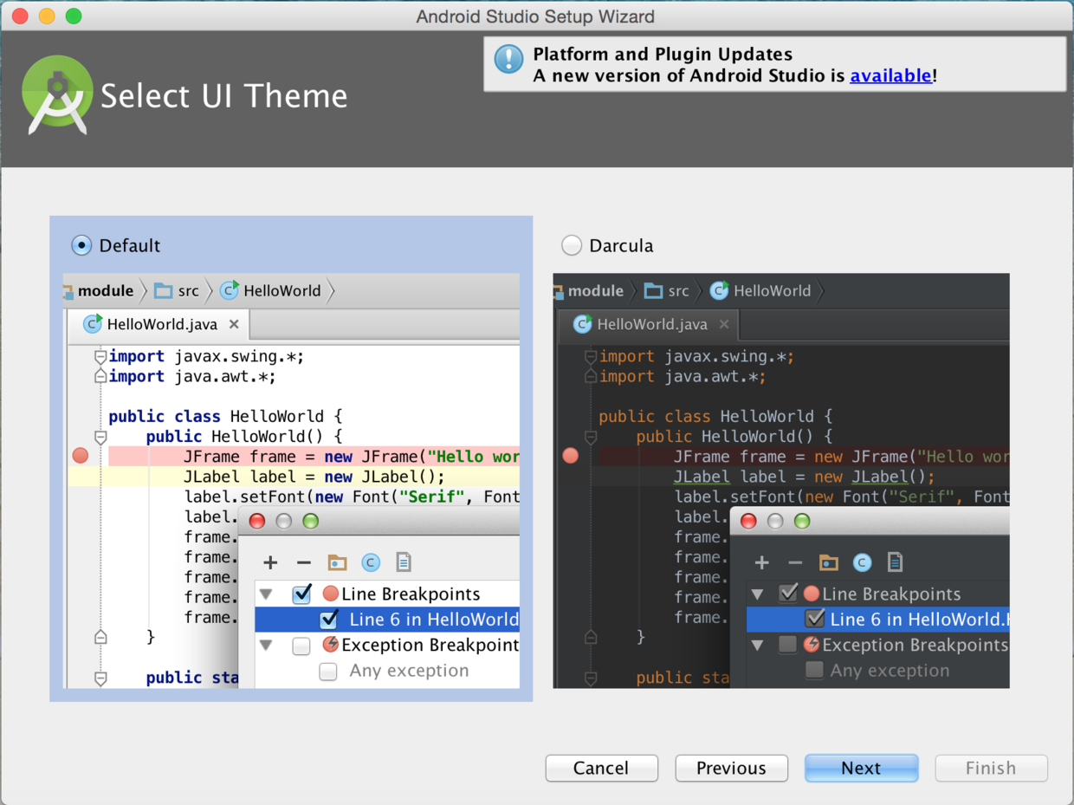
Task: Click HelloWorld.java tab in Default preview
Action: tap(161, 325)
